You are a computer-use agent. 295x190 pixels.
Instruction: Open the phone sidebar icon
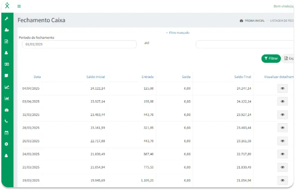[x=7, y=121]
